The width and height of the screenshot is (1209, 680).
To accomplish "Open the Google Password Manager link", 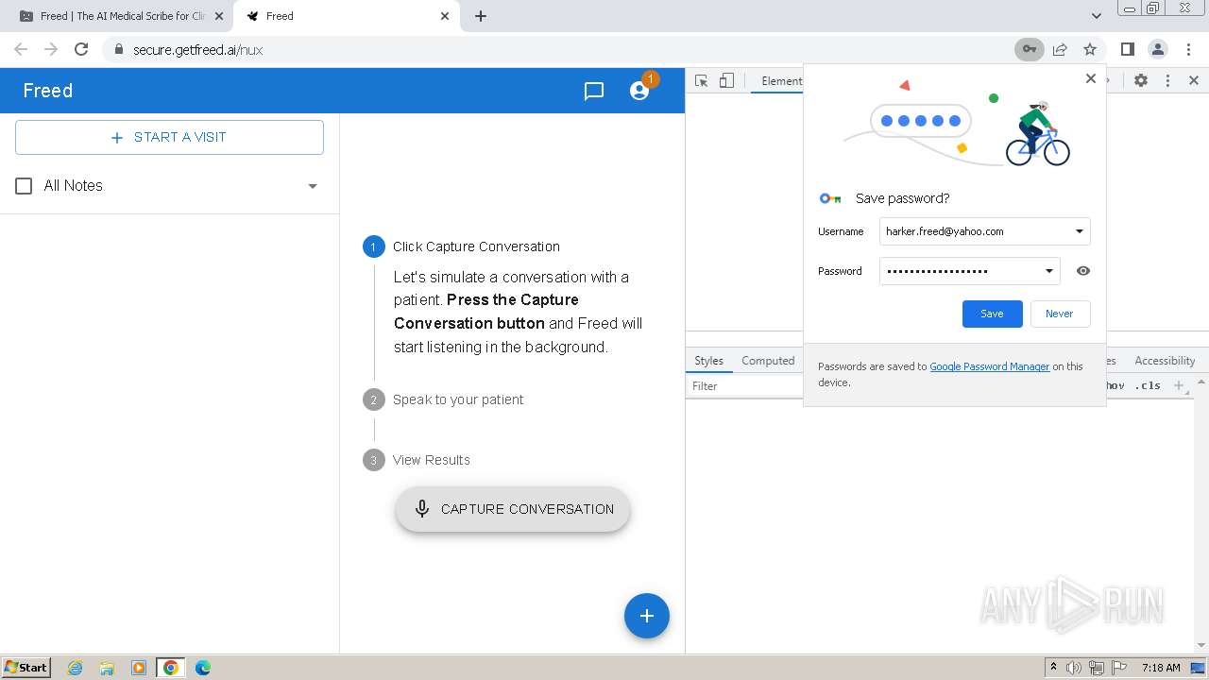I will (x=989, y=366).
